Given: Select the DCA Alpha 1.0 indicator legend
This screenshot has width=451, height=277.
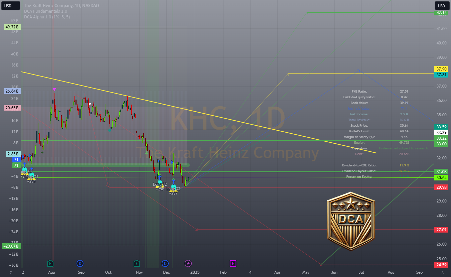Looking at the screenshot, I should pos(47,17).
